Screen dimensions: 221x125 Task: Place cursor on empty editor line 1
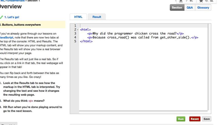(144, 25)
